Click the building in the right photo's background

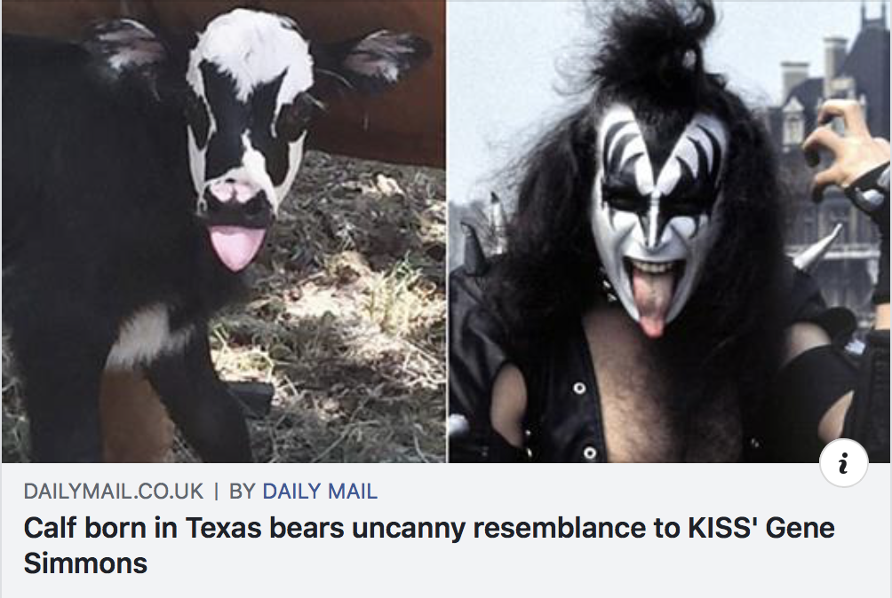coord(831,142)
